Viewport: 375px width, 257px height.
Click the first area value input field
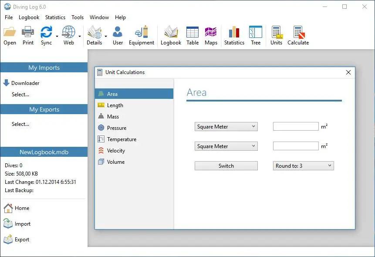296,127
